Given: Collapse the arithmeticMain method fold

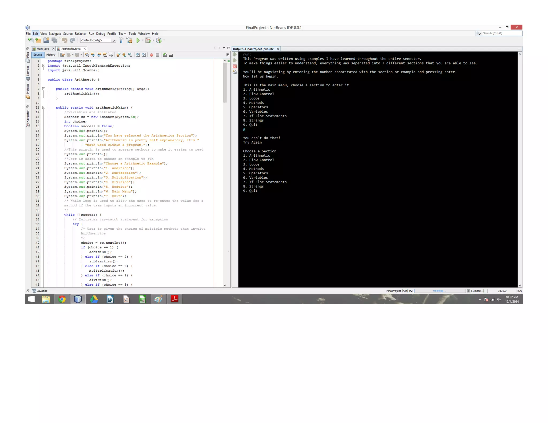Looking at the screenshot, I should (44, 107).
